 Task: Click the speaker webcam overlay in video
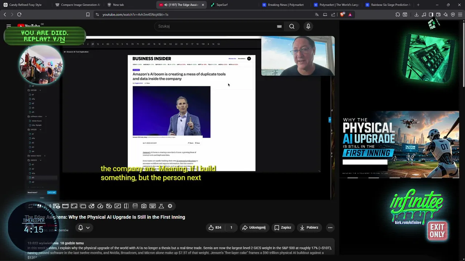(x=298, y=55)
